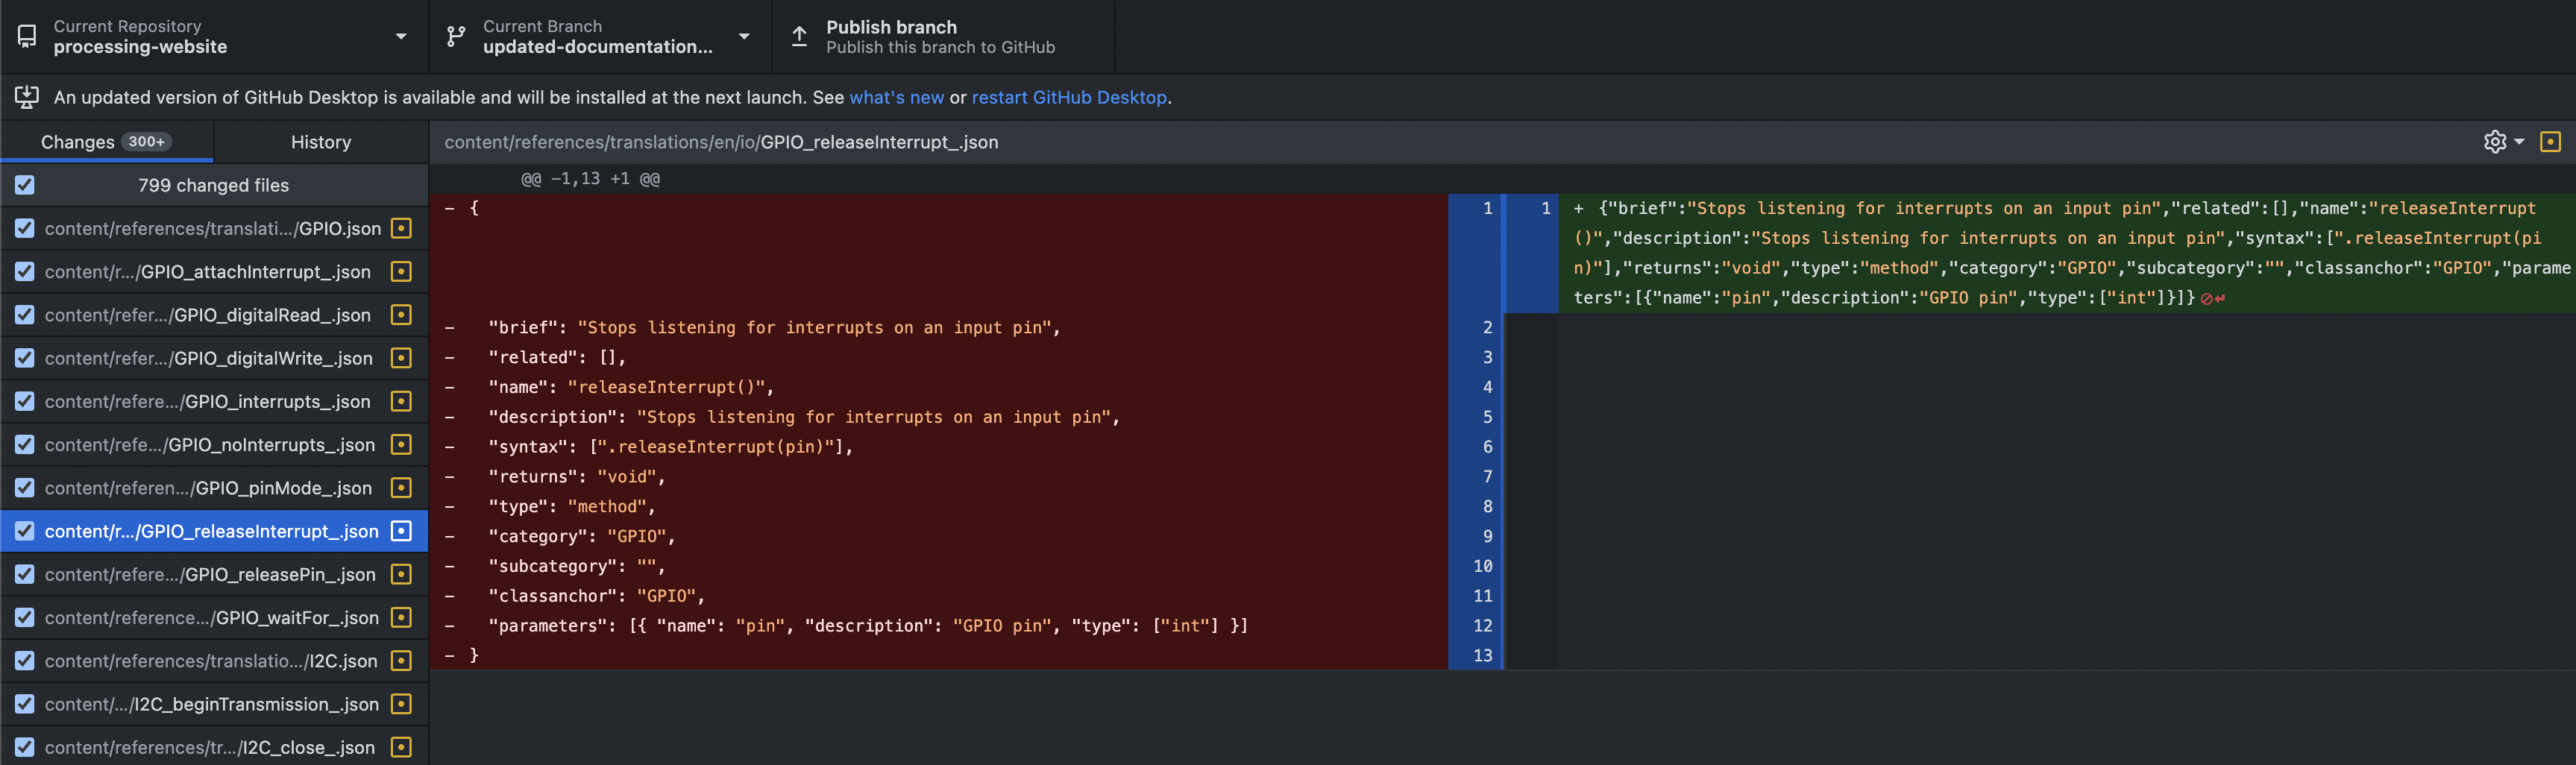2576x765 pixels.
Task: Toggle the 799 changed files checkbox
Action: [x=25, y=185]
